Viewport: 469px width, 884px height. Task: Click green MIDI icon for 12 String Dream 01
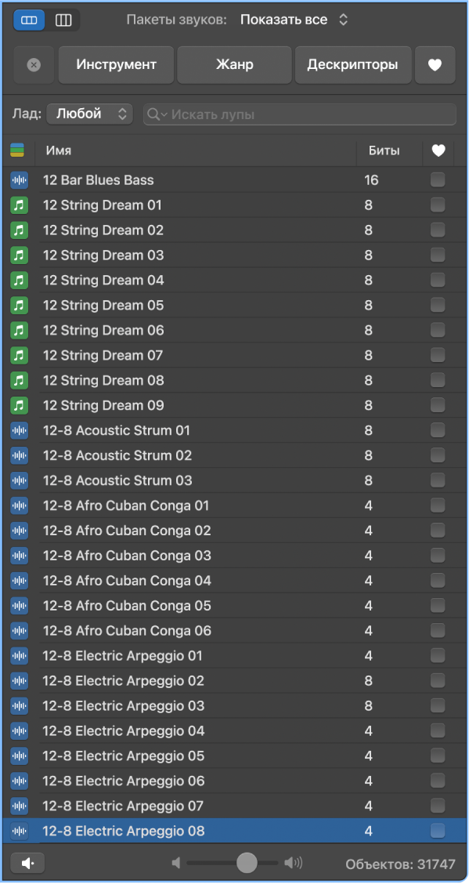(19, 205)
